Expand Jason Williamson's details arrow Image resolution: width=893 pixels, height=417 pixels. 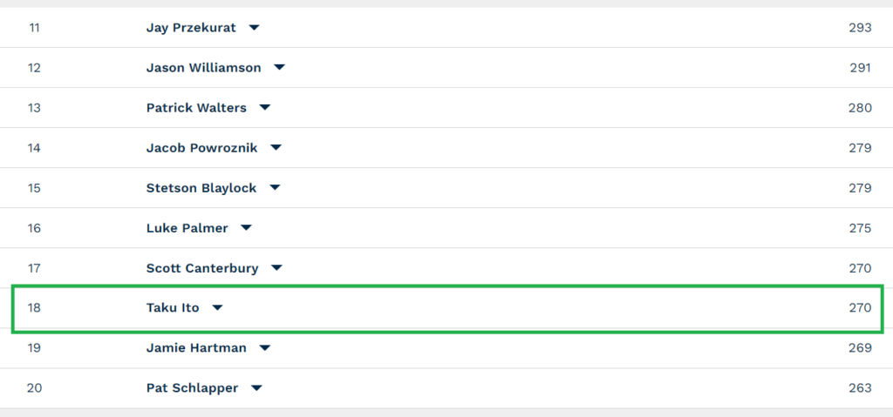(x=279, y=68)
